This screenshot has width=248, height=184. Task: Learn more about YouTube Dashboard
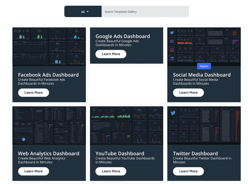pyautogui.click(x=111, y=171)
